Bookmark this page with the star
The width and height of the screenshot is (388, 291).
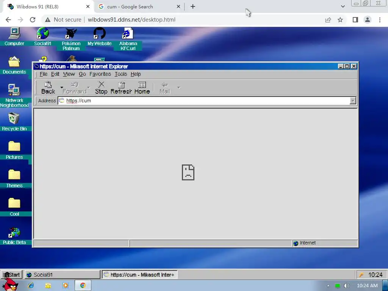(x=340, y=20)
